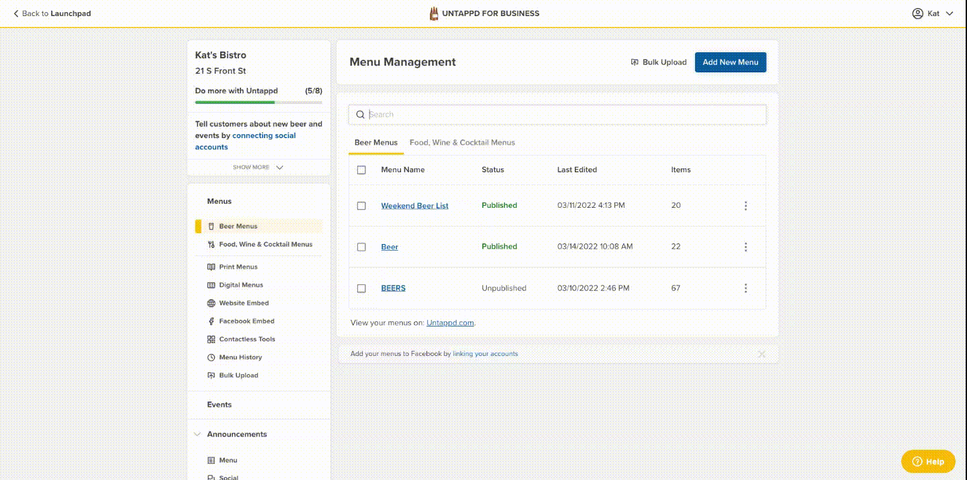The image size is (967, 480).
Task: Click the Kat's Bistro venue name
Action: tap(221, 55)
